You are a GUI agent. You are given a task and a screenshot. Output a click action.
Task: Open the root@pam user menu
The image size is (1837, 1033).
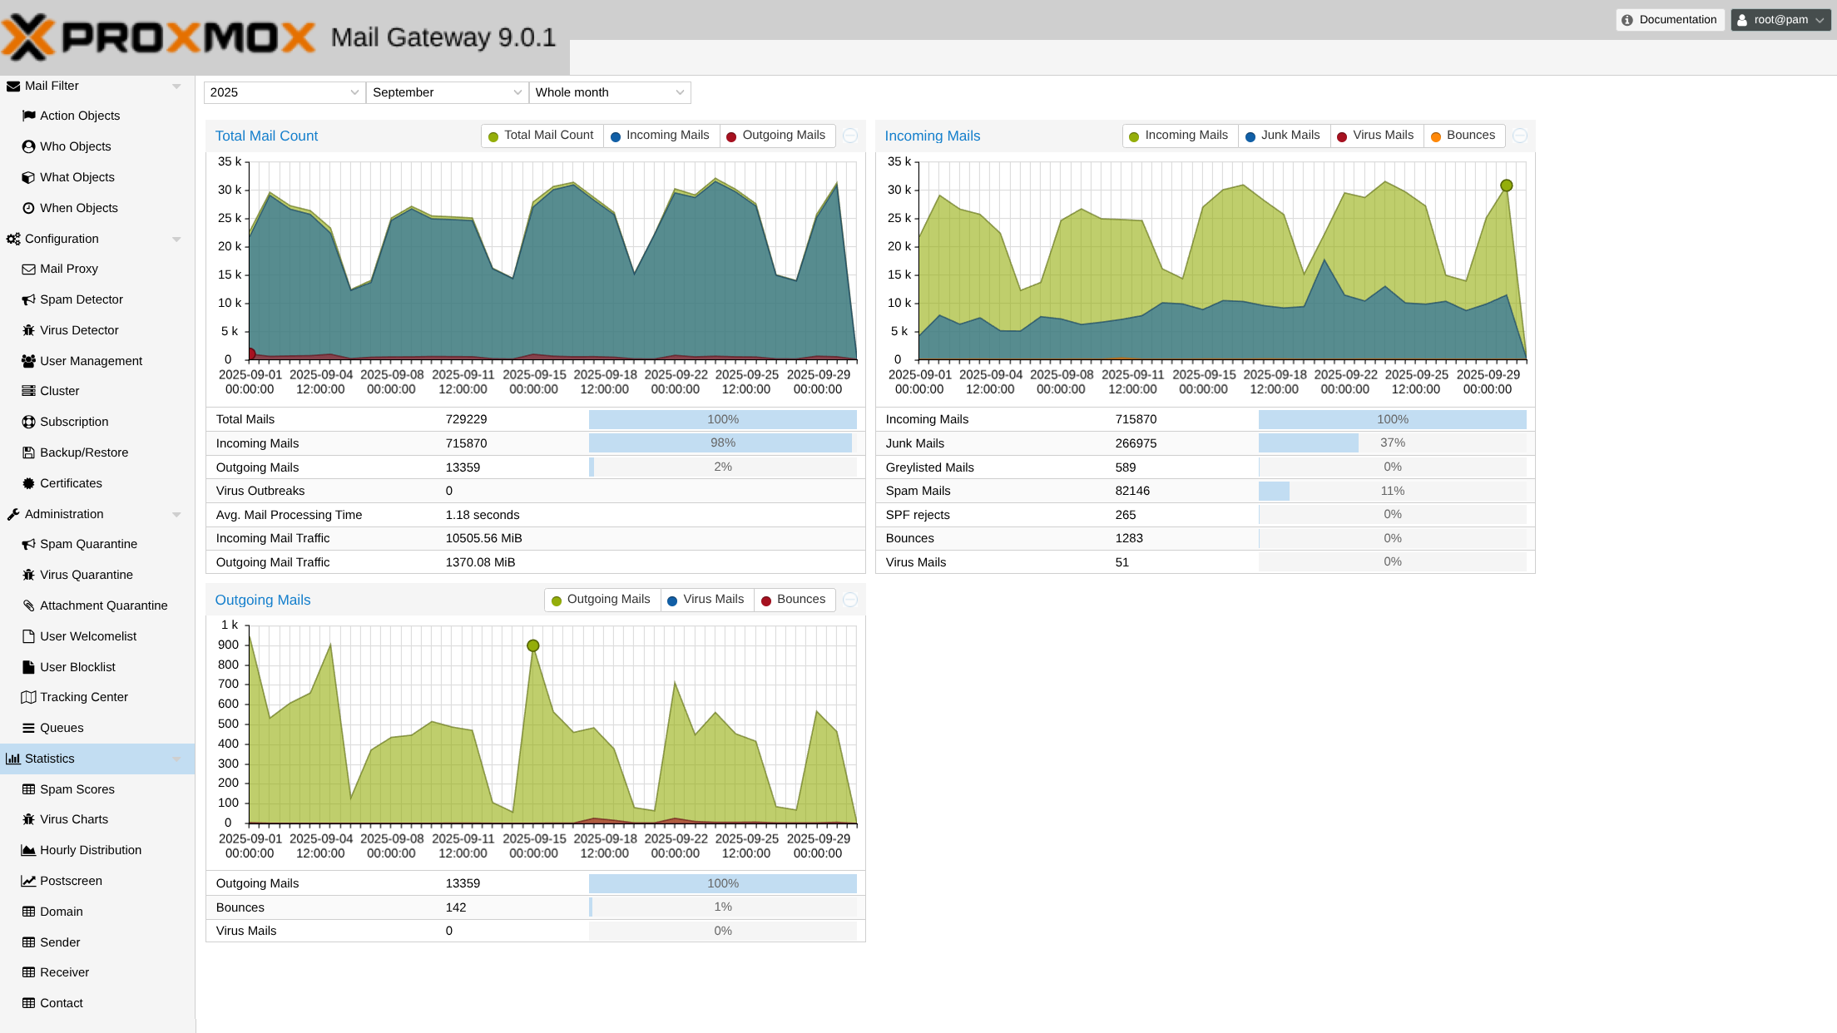click(1780, 20)
